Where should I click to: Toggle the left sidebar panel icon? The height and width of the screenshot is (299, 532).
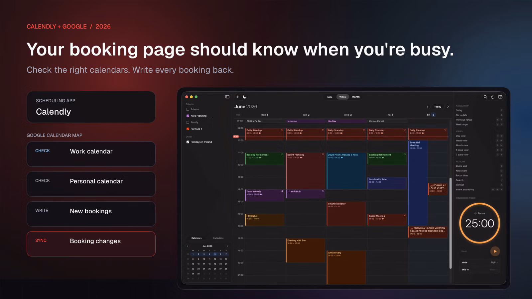tap(227, 97)
